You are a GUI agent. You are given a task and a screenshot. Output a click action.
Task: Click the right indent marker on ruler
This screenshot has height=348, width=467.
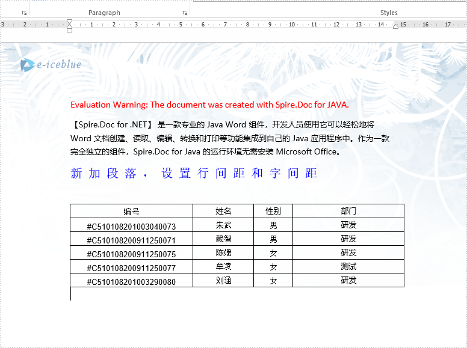(395, 26)
